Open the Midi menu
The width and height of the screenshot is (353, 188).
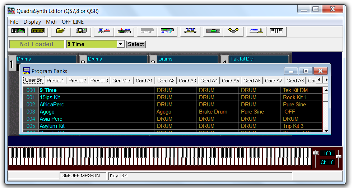(51, 22)
